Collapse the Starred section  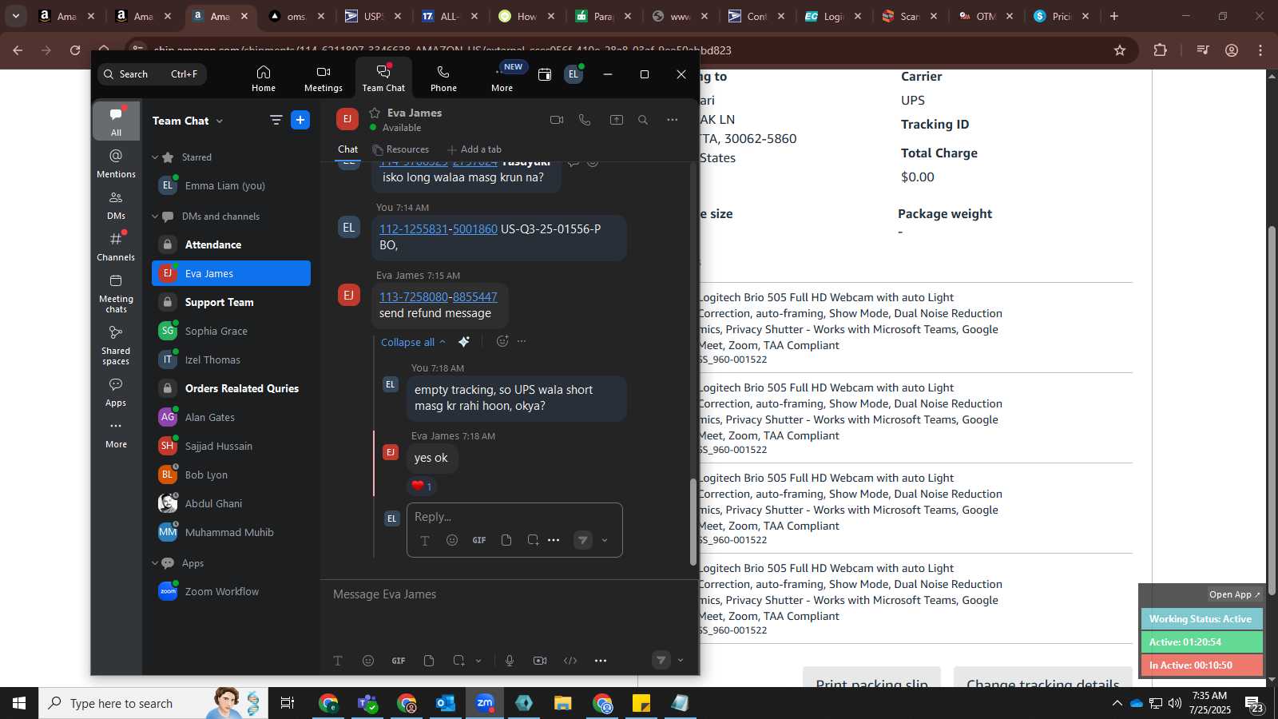pos(155,157)
